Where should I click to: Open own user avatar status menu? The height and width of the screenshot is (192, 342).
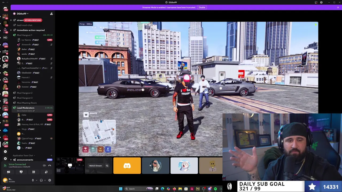pos(5,180)
